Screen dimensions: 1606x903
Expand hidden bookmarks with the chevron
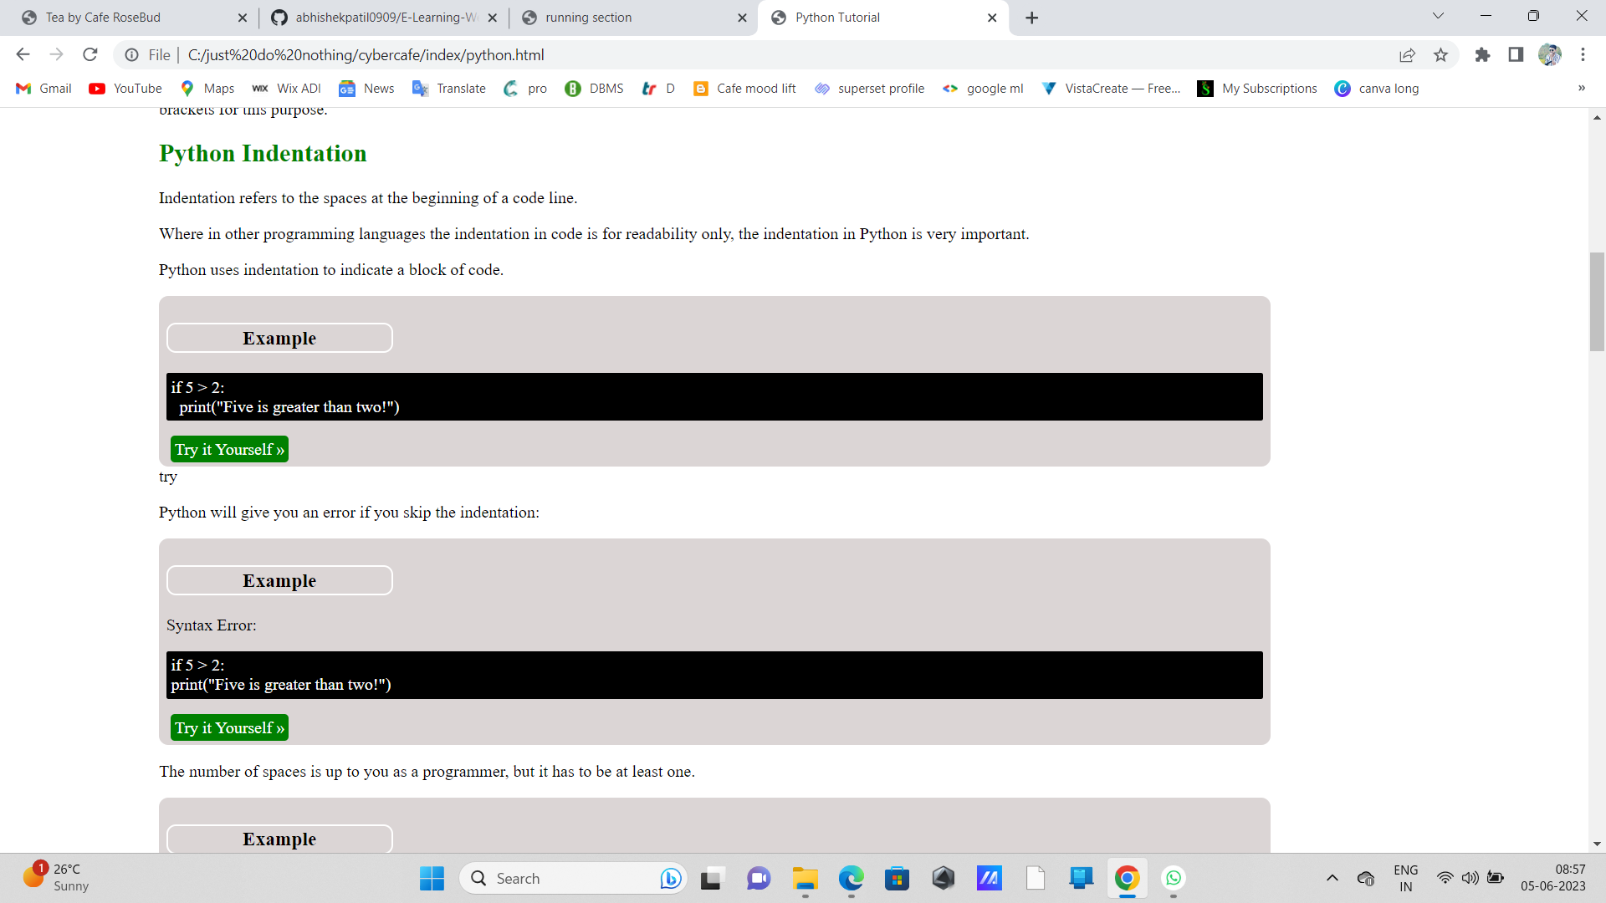1581,88
